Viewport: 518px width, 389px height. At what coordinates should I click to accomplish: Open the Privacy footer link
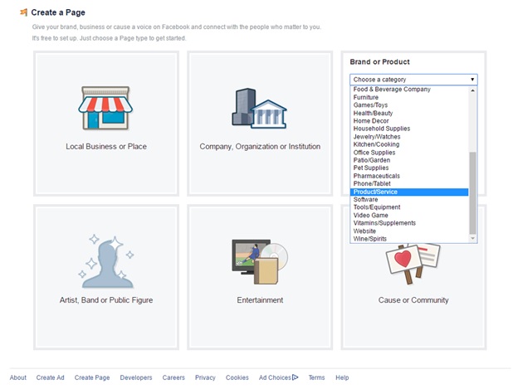pyautogui.click(x=205, y=377)
